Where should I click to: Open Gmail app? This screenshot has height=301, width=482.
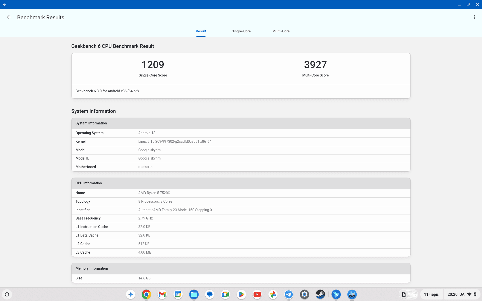pos(162,294)
